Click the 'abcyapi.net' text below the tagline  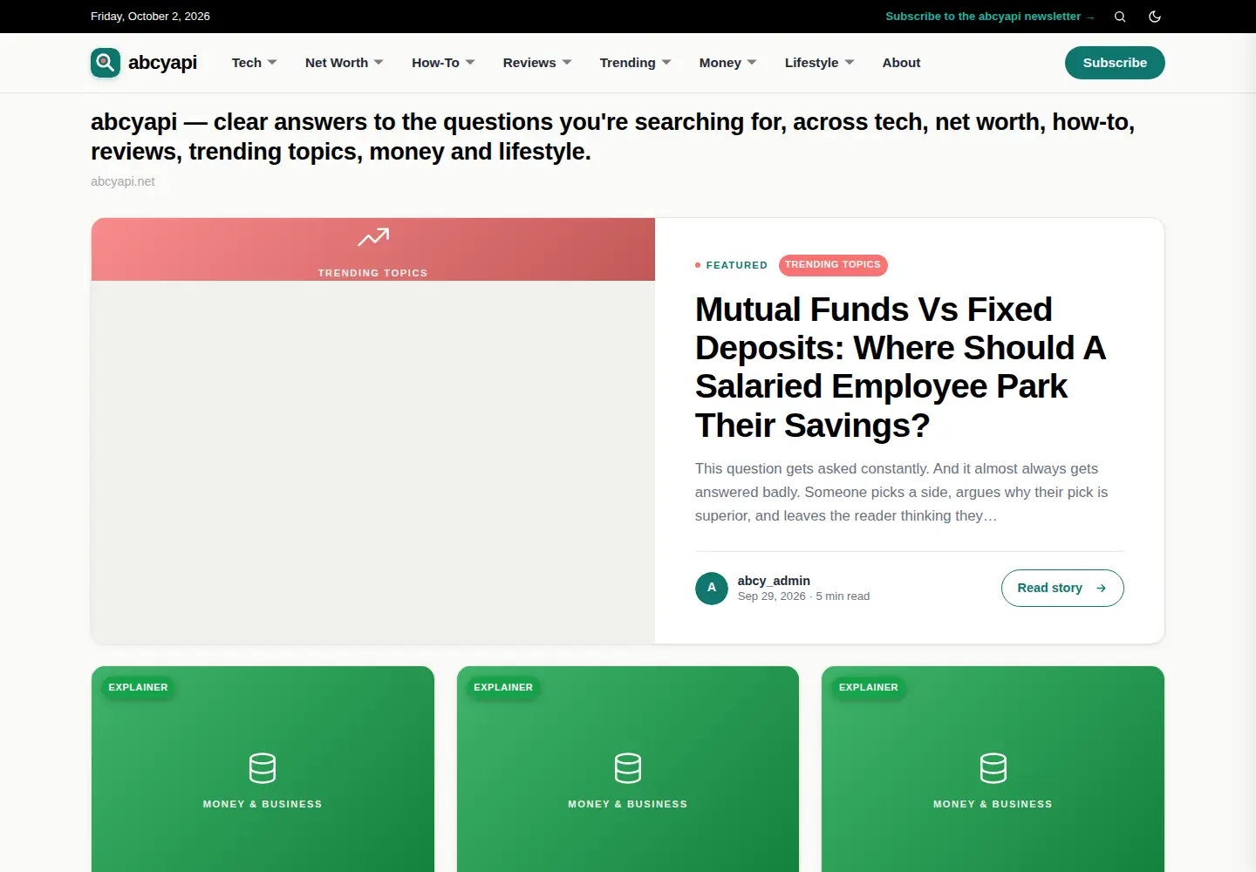(123, 181)
